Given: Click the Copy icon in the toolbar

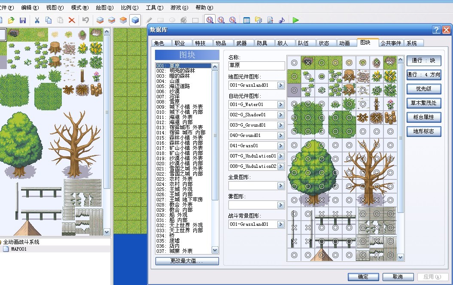Looking at the screenshot, I should (49, 20).
